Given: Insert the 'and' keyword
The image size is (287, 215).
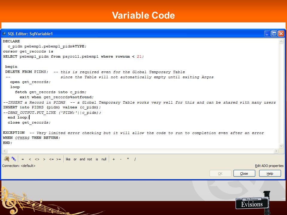Looking at the screenshot, I should pyautogui.click(x=82, y=159).
